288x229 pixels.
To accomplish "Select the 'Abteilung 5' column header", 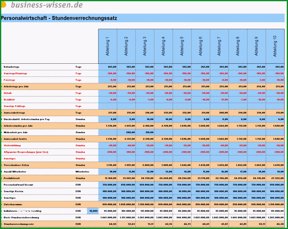I will (182, 46).
